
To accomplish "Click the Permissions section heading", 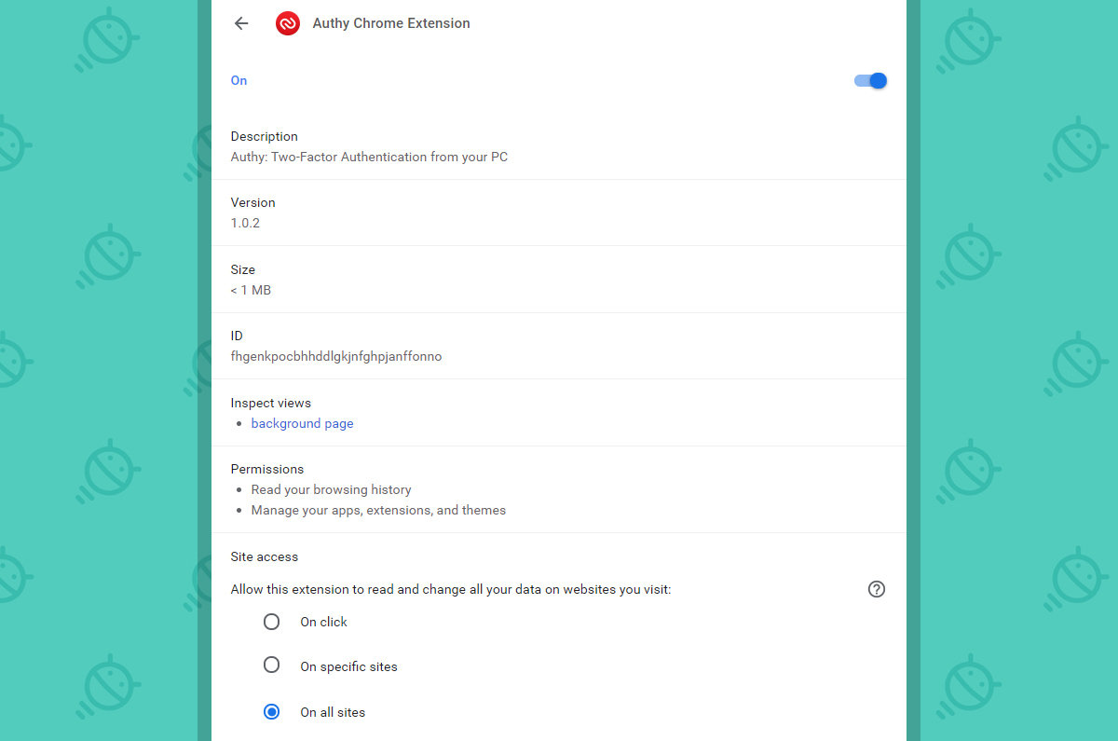I will 267,469.
